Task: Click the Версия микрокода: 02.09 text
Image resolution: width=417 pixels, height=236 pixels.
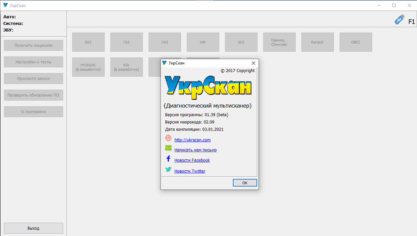Action: (190, 122)
